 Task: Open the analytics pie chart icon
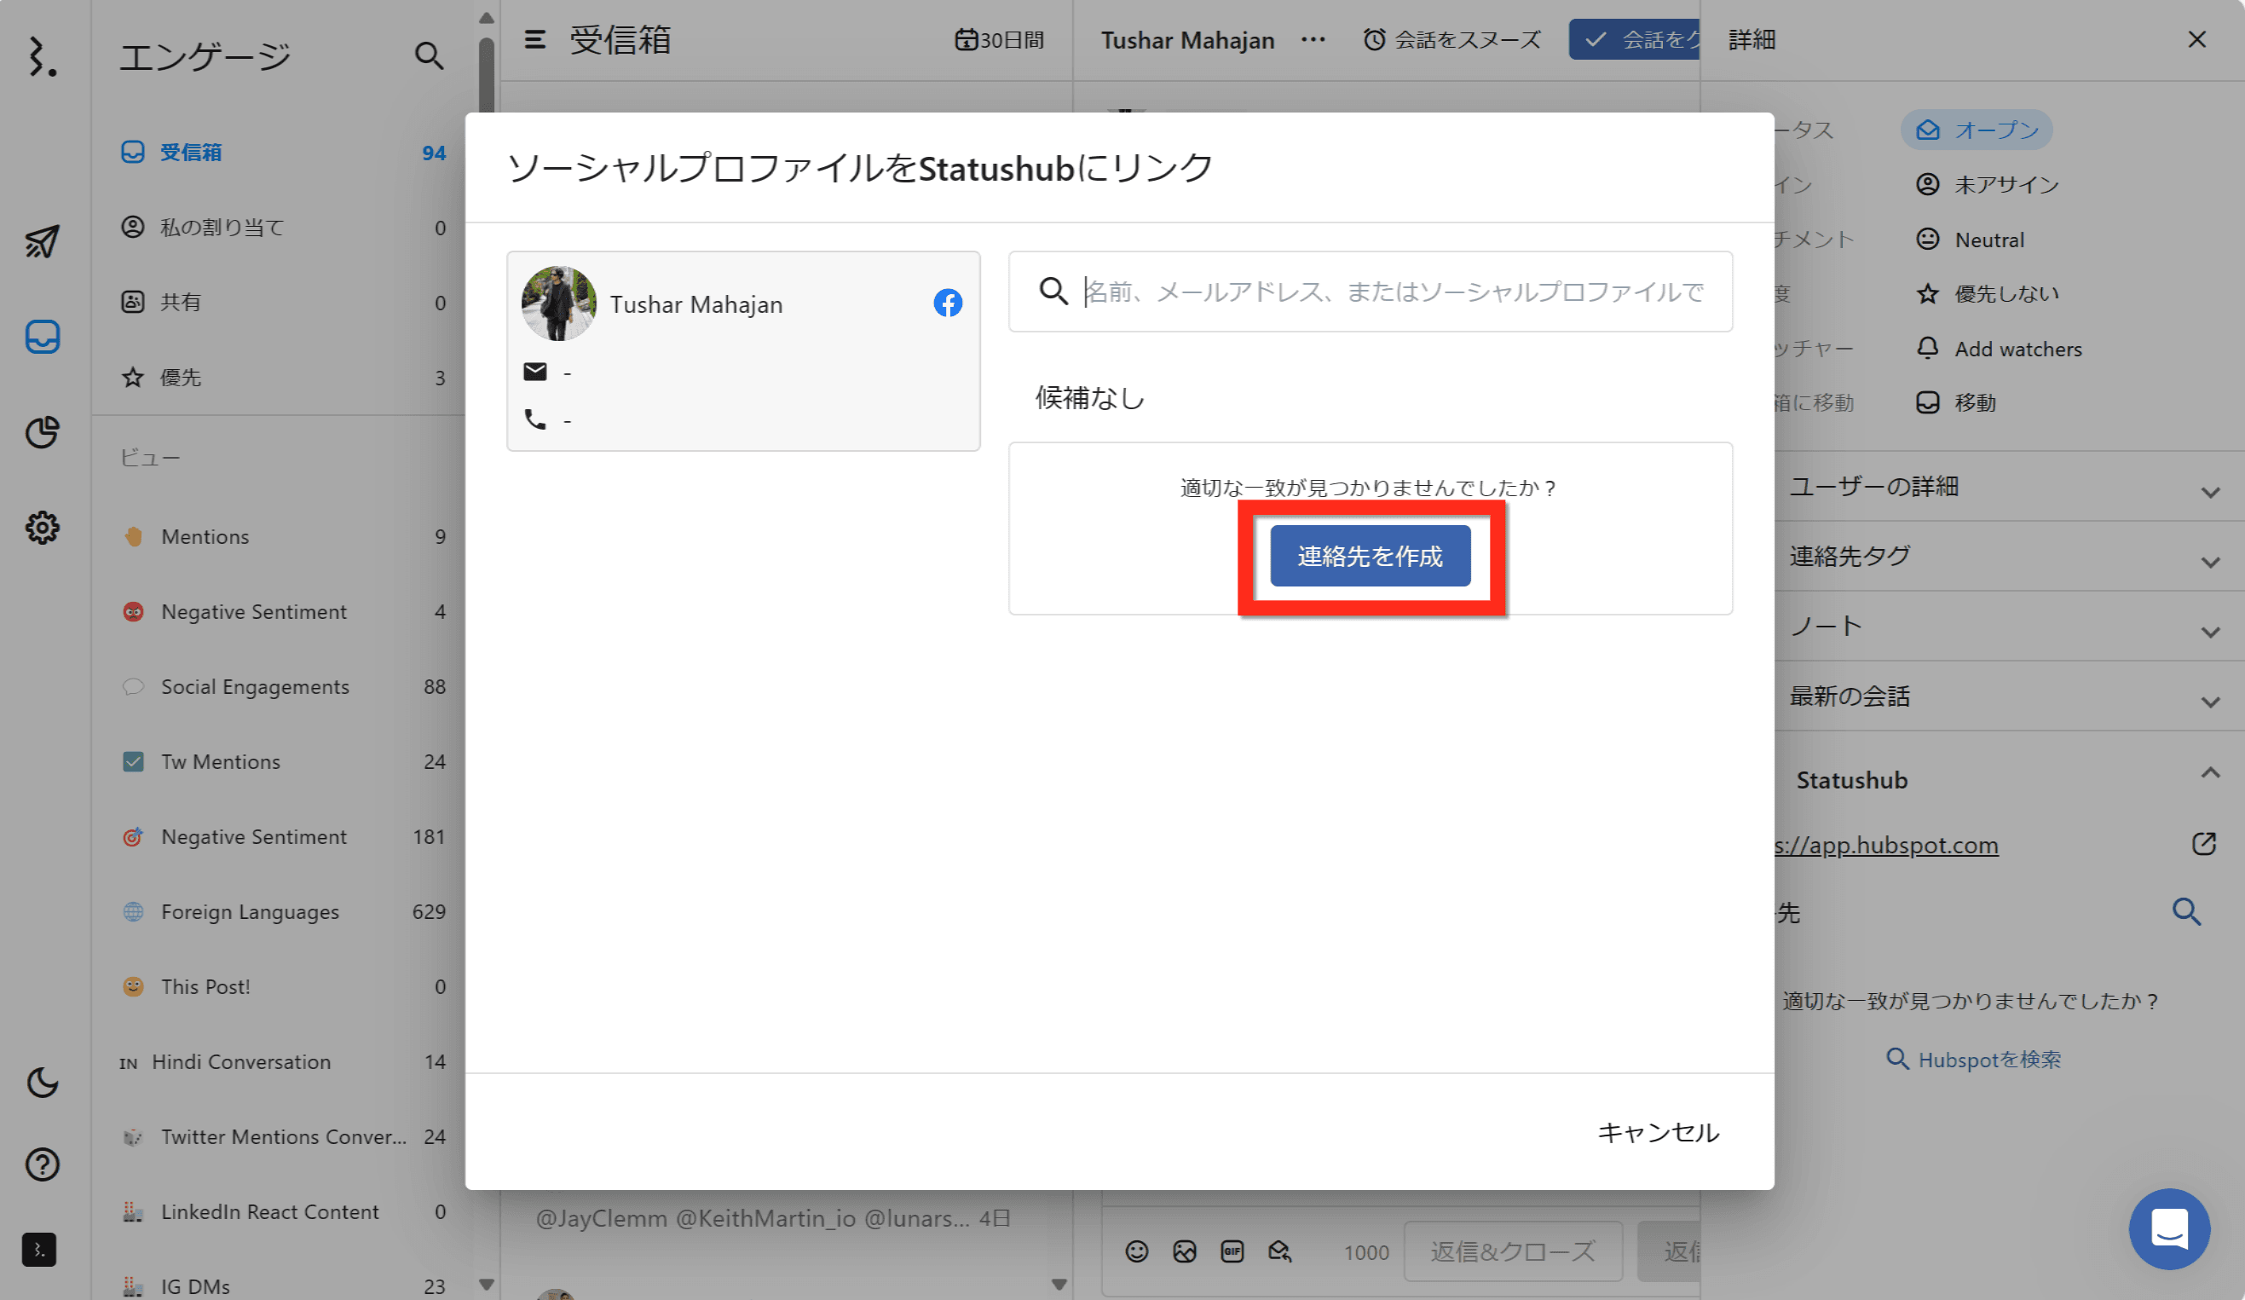click(x=42, y=432)
